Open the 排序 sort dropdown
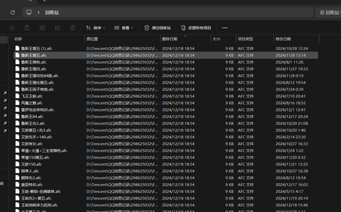The image size is (341, 212). pos(96,28)
